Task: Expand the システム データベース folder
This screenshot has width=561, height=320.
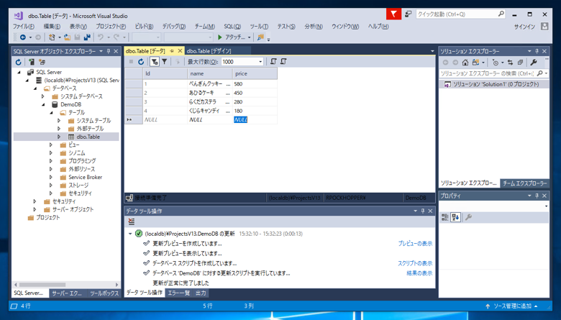Action: tap(43, 96)
